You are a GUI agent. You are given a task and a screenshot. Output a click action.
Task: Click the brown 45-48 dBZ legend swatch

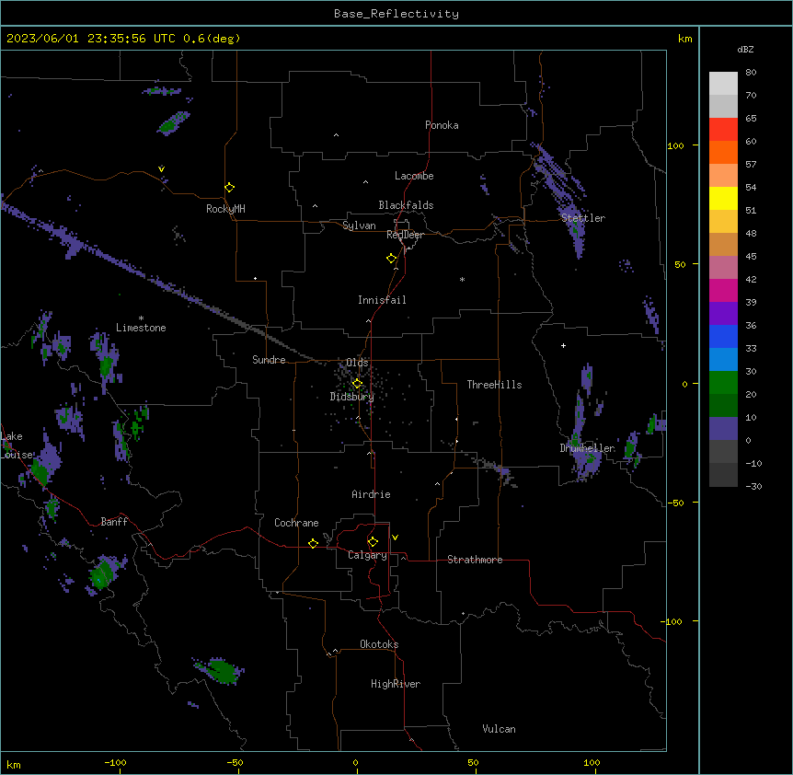coord(723,244)
